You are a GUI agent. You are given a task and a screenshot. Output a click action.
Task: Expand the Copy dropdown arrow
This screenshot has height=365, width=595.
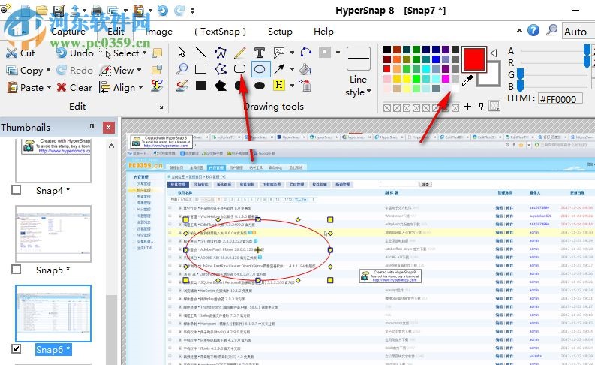(x=48, y=70)
